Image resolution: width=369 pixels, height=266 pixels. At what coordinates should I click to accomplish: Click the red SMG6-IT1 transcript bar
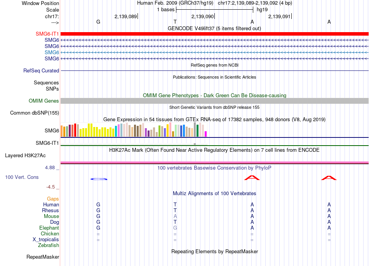coord(214,34)
